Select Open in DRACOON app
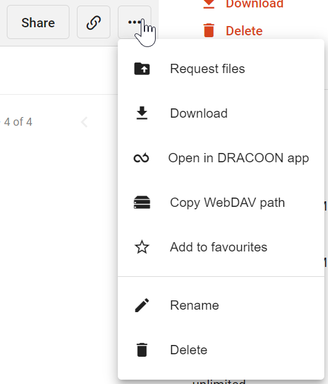Screen dimensions: 328x384 click(x=221, y=158)
